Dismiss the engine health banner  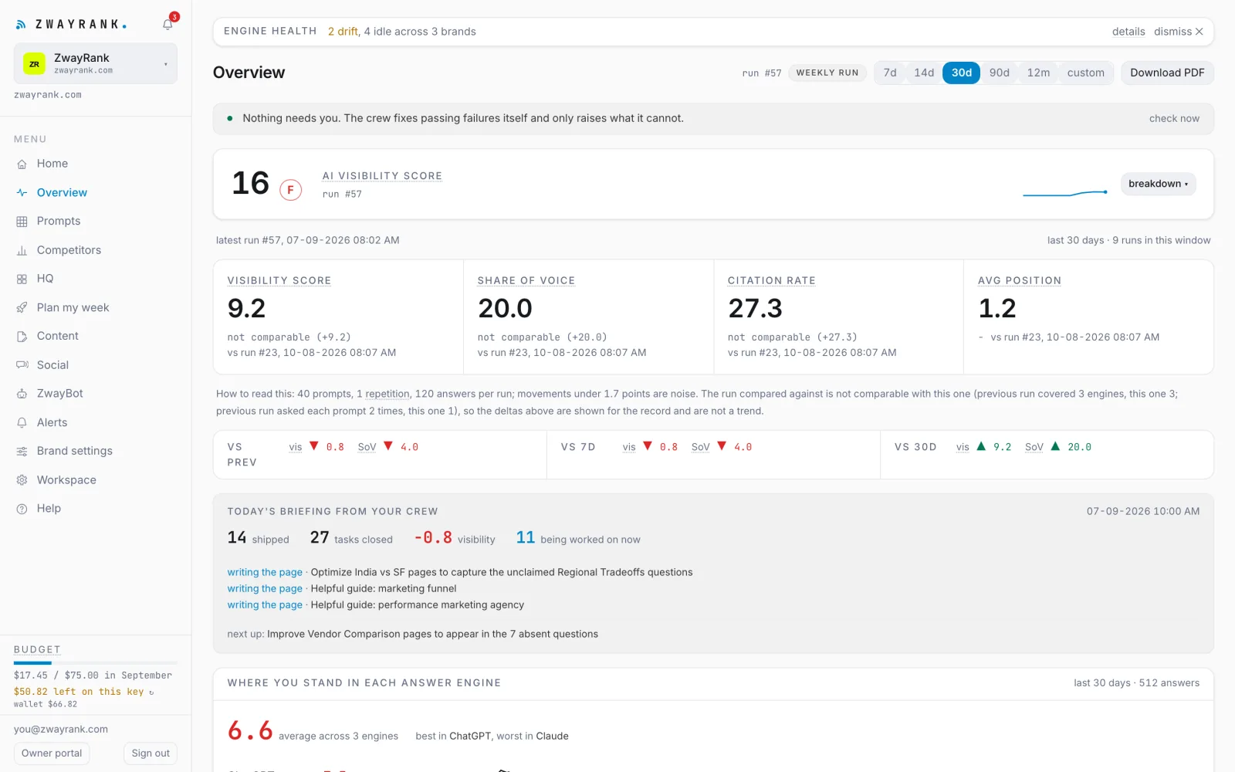tap(1179, 32)
